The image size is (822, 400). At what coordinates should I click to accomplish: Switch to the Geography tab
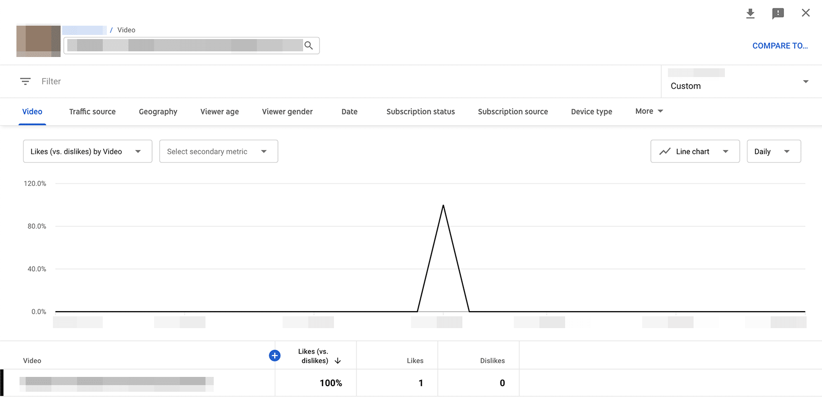click(158, 111)
